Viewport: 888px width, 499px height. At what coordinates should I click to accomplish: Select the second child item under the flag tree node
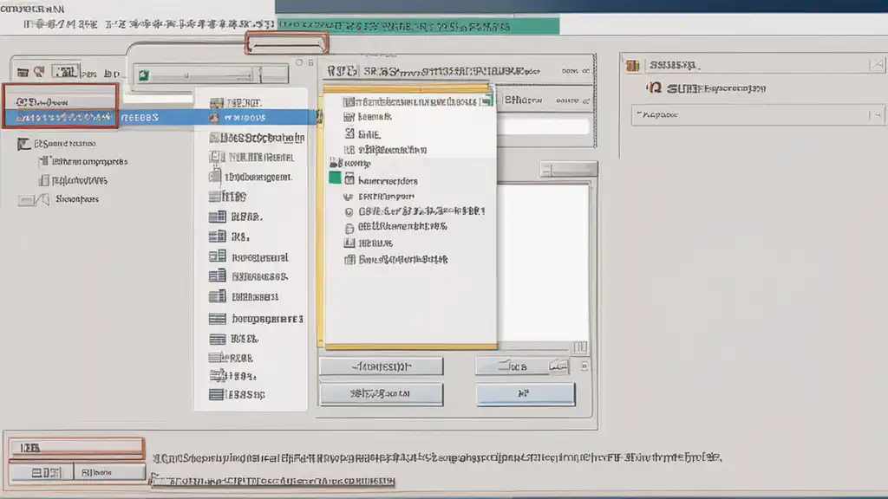pos(73,180)
